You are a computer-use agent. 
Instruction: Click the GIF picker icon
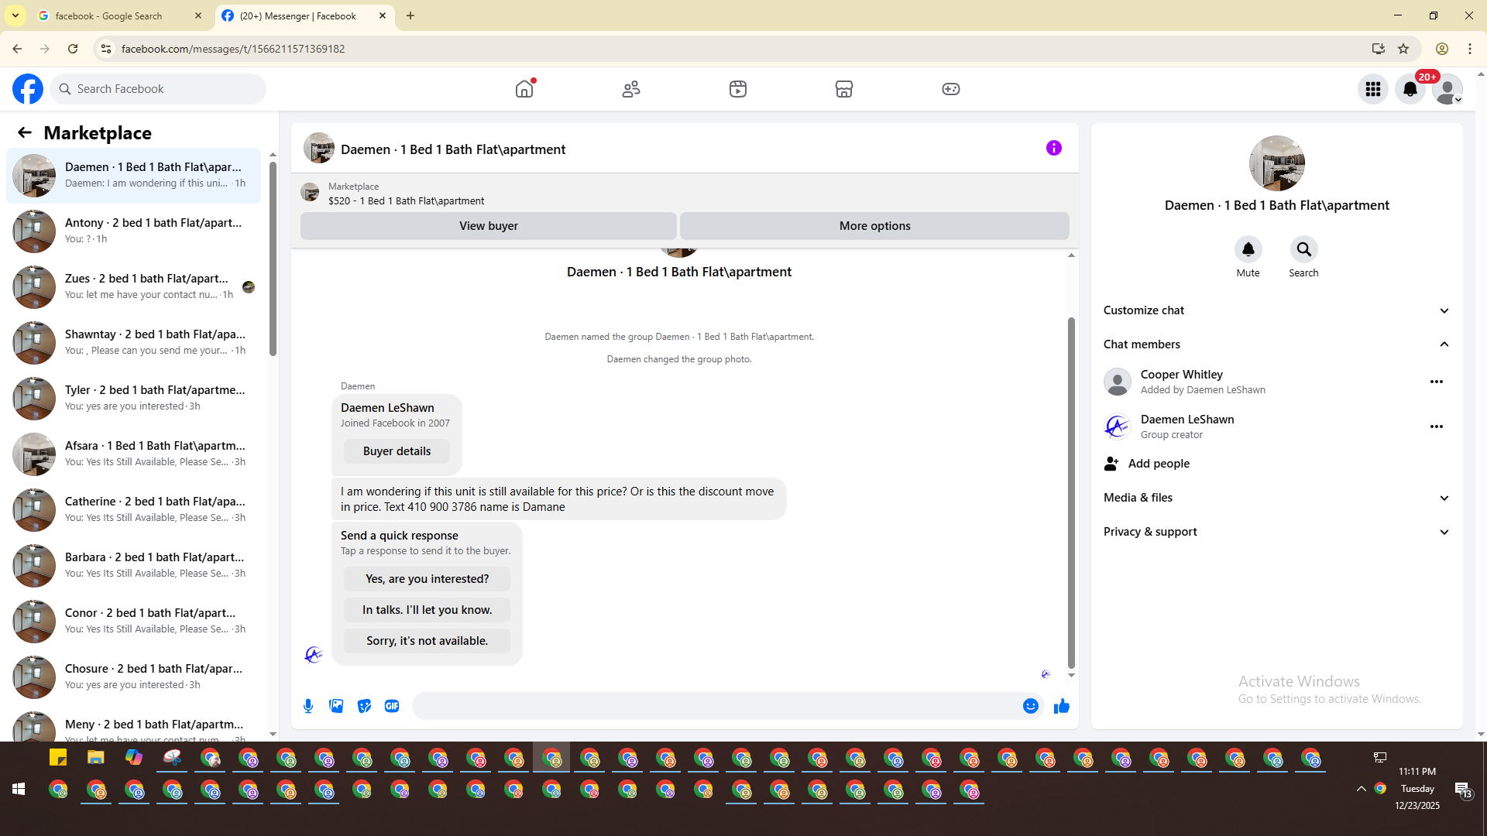(x=392, y=706)
